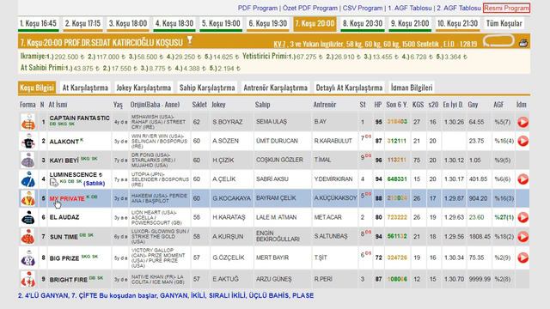This screenshot has height=309, width=550.
Task: Open horse name BRIGHT FIRE
Action: tap(69, 280)
